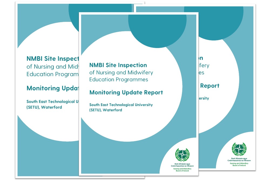Click 'Monitoring Update Report' on front cover
270x180 pixels.
(x=126, y=92)
